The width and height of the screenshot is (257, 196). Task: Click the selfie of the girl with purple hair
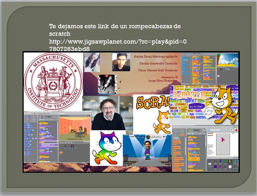[x=92, y=62]
